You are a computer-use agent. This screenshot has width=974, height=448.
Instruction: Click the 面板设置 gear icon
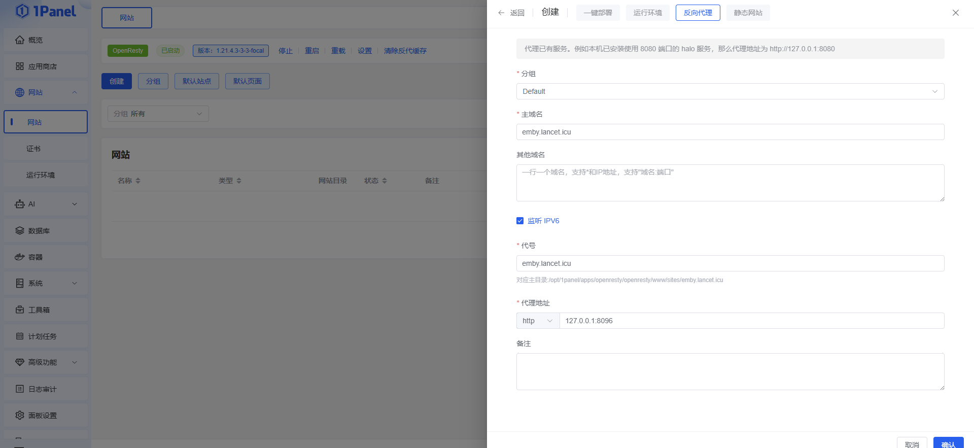coord(20,416)
